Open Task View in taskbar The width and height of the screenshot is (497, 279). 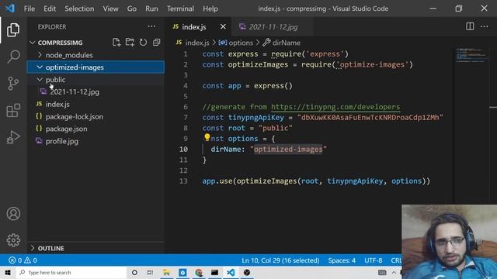[x=150, y=272]
